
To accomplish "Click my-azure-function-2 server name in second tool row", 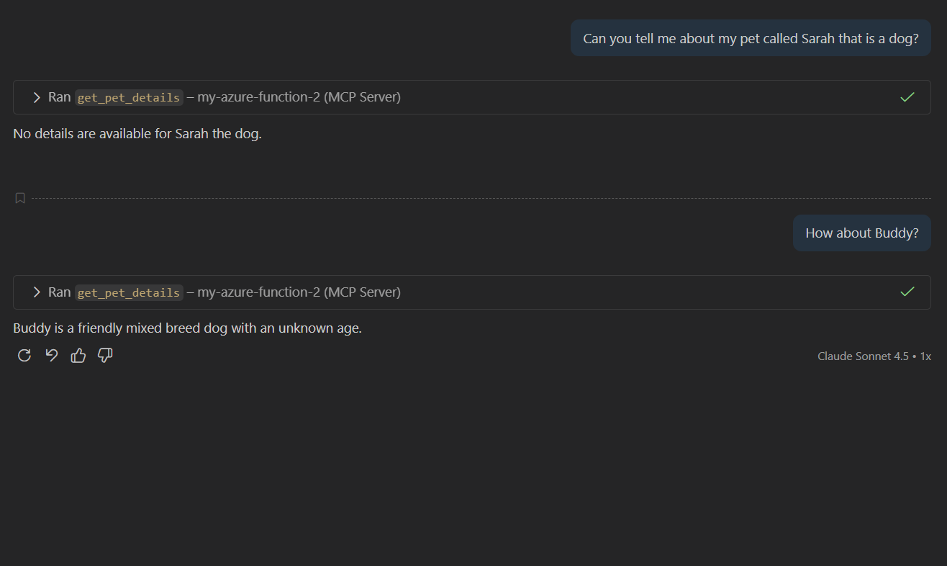I will (x=258, y=292).
